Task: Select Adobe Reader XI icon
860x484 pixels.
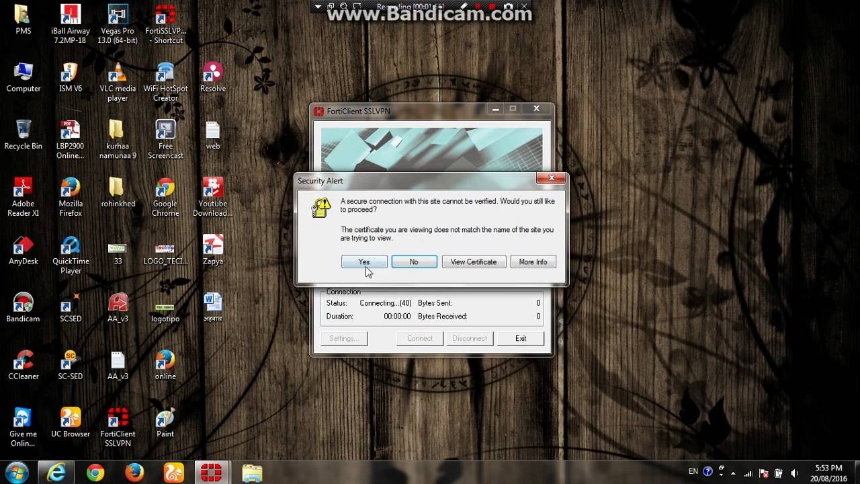Action: 24,197
